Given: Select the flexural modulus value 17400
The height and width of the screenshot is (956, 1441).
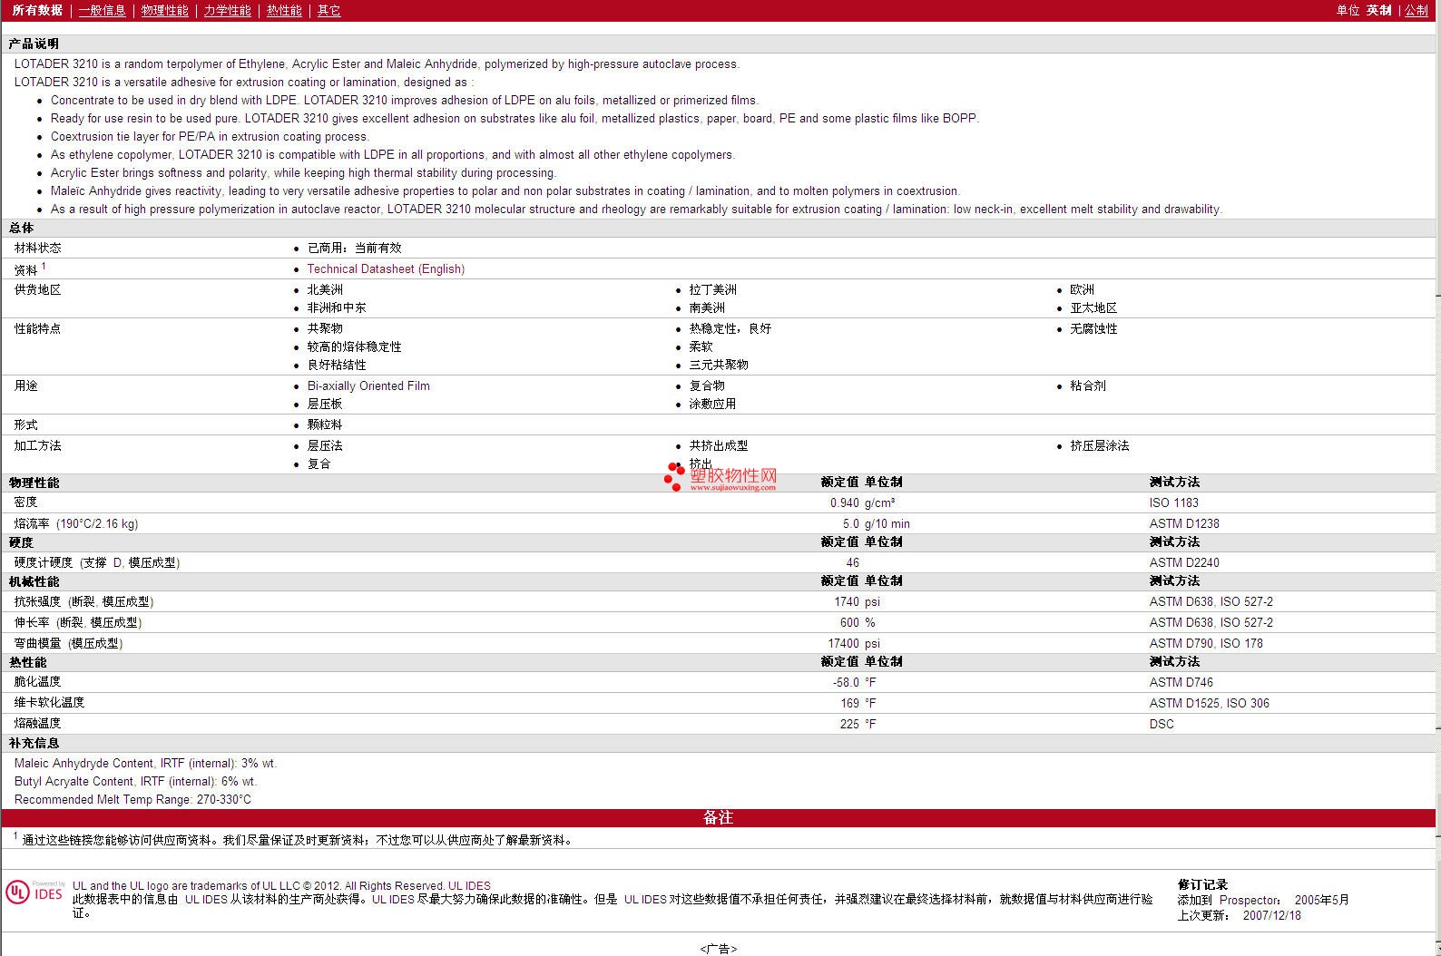Looking at the screenshot, I should click(843, 644).
